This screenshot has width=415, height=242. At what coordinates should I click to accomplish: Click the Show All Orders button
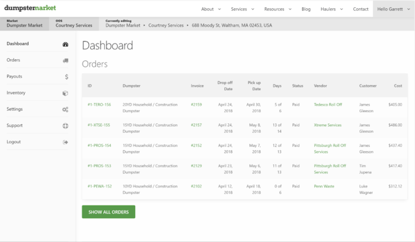[108, 212]
